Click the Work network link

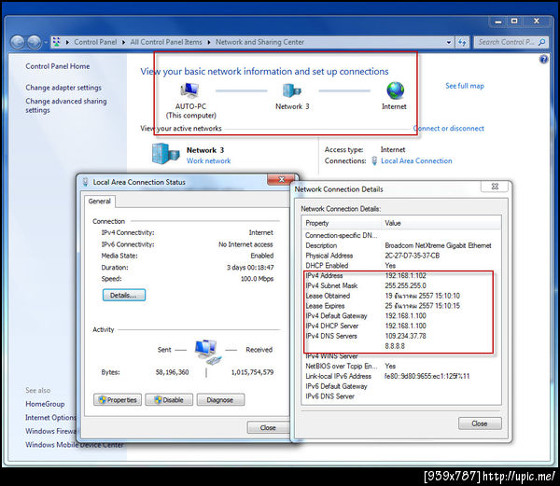(x=208, y=161)
